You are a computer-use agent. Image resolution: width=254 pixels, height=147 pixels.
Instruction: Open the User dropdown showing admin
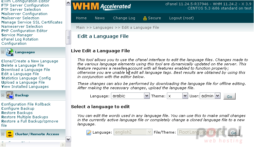point(210,96)
